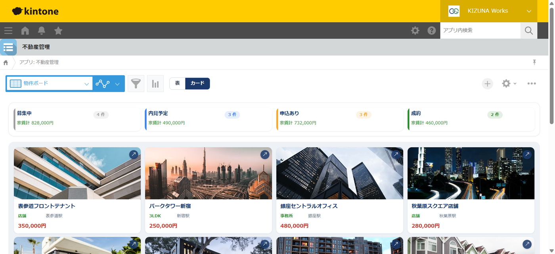555x254 pixels.
Task: Click the 不動産管理 app list icon
Action: pyautogui.click(x=8, y=47)
